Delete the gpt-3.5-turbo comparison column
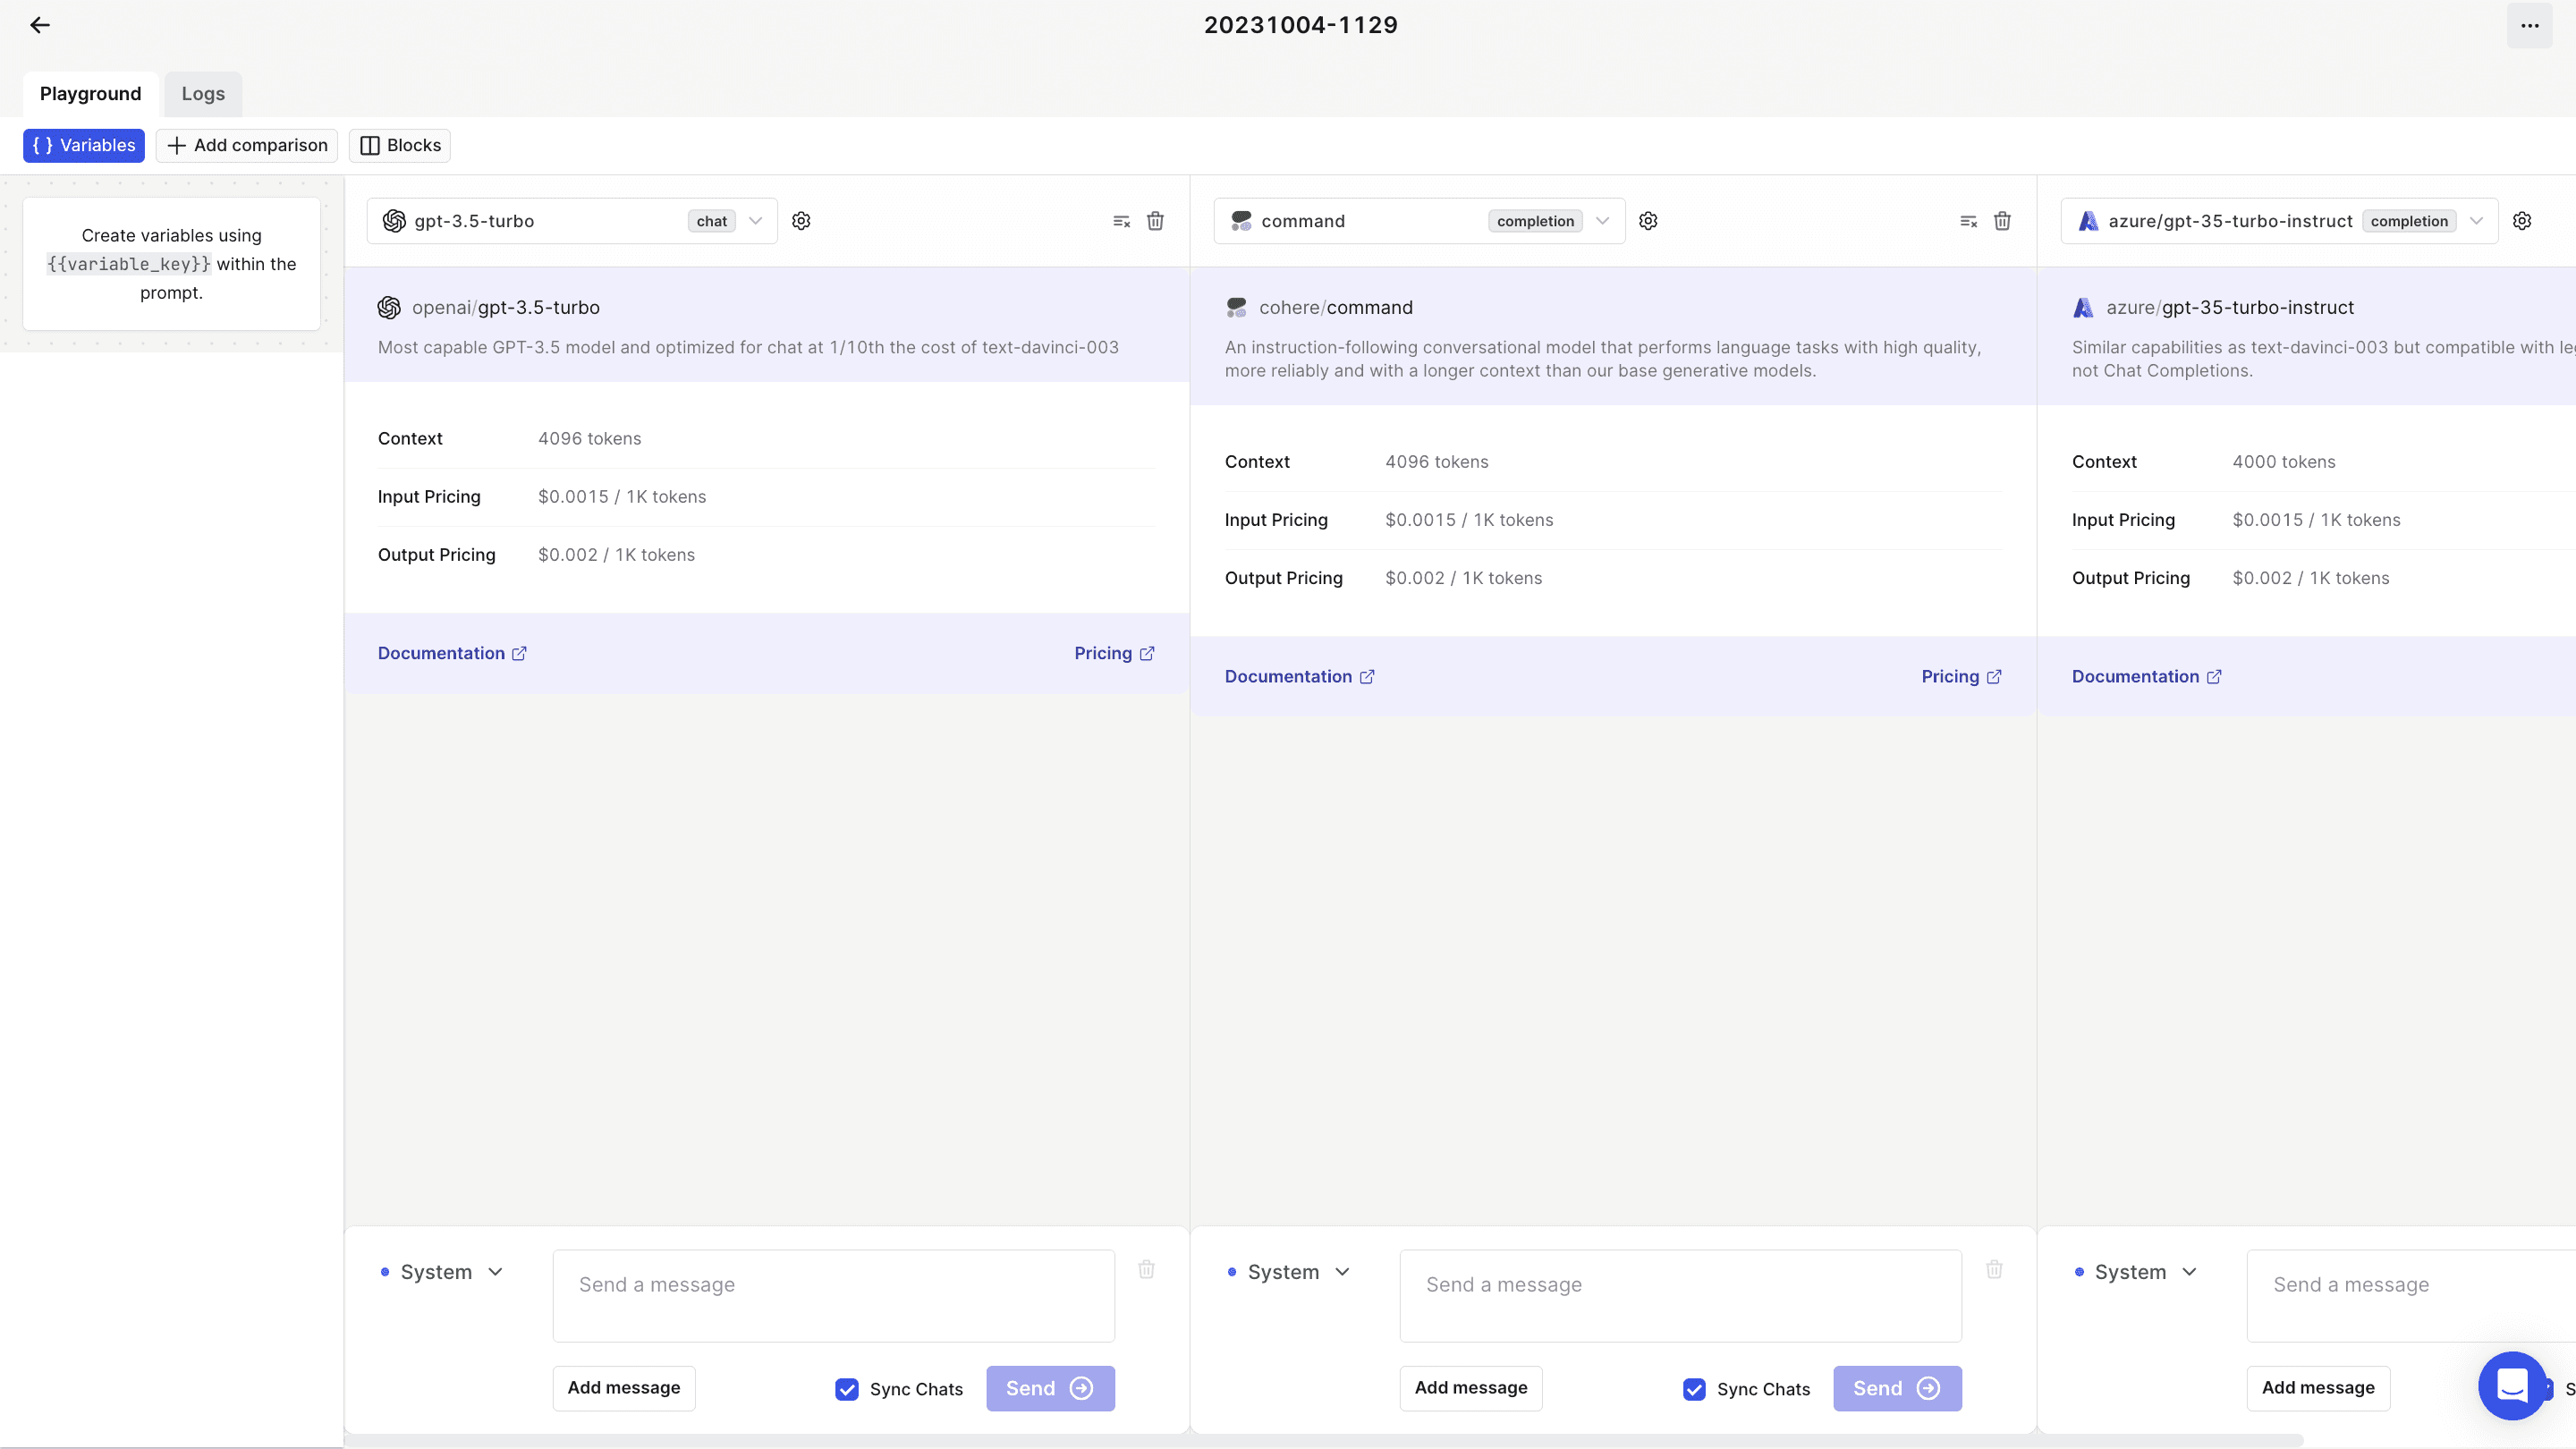Viewport: 2576px width, 1449px height. [x=1155, y=221]
